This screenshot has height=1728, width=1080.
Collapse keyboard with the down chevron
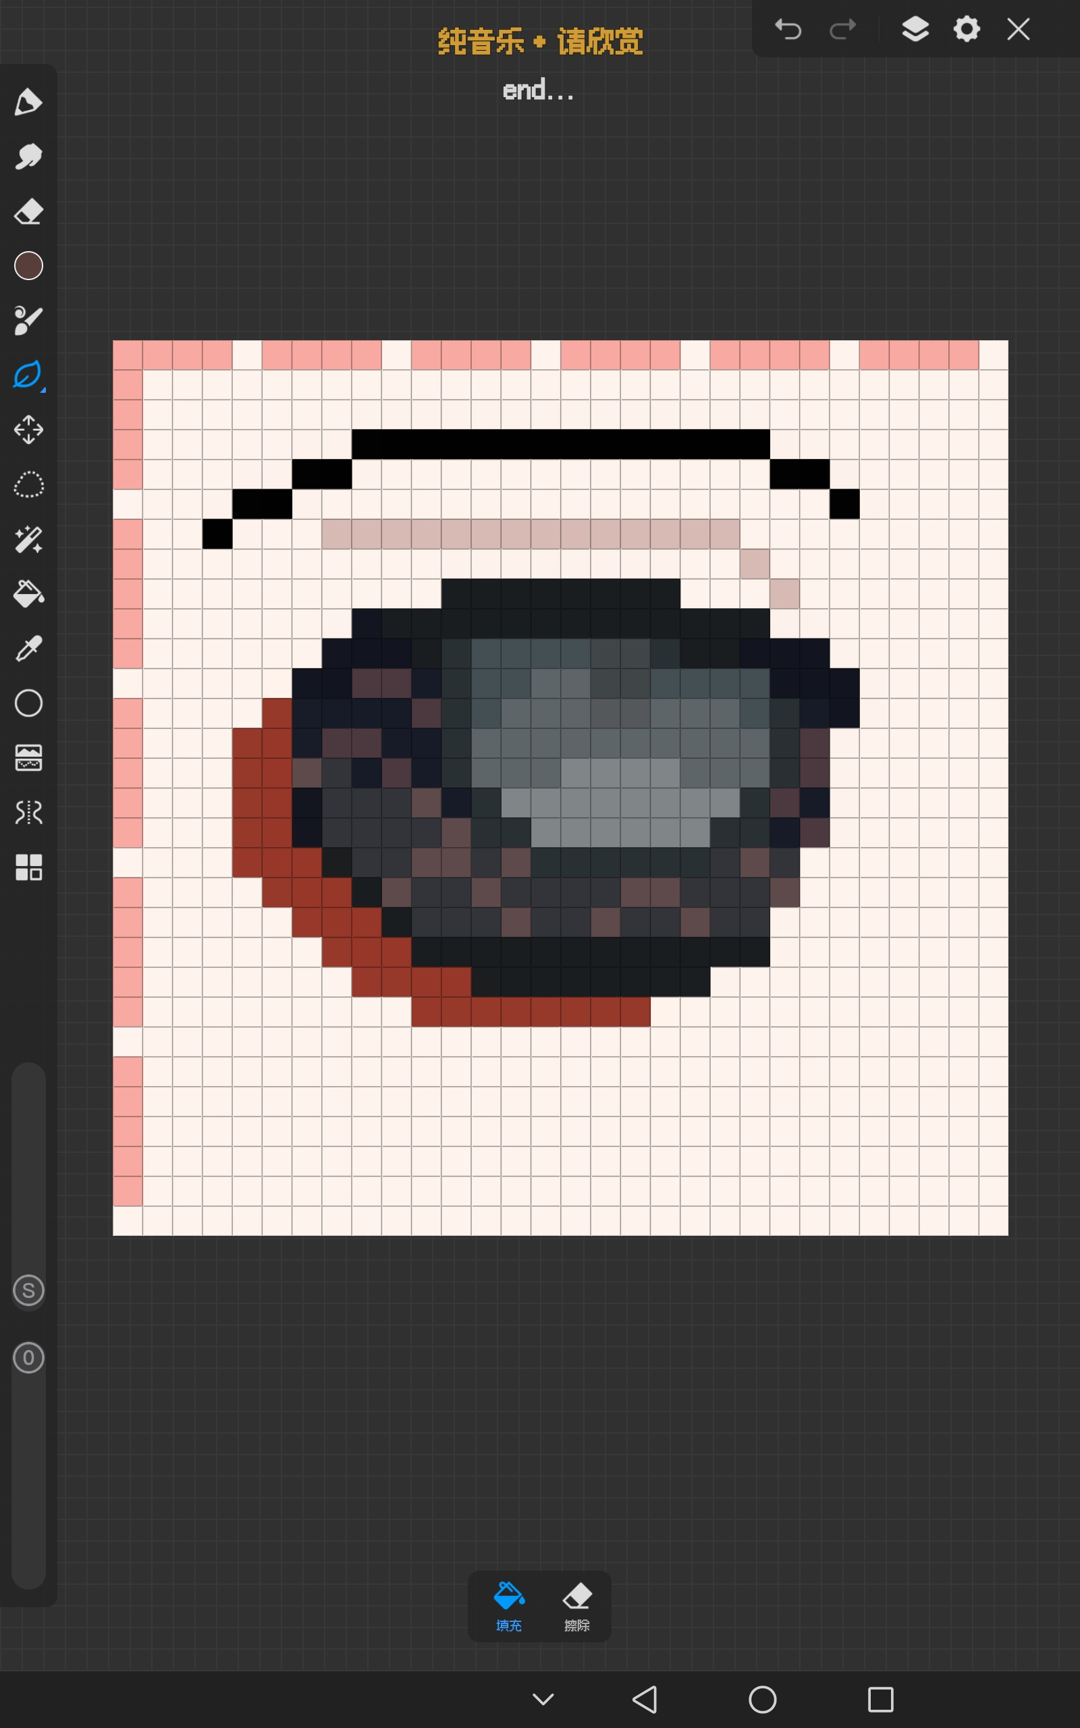[x=543, y=1700]
